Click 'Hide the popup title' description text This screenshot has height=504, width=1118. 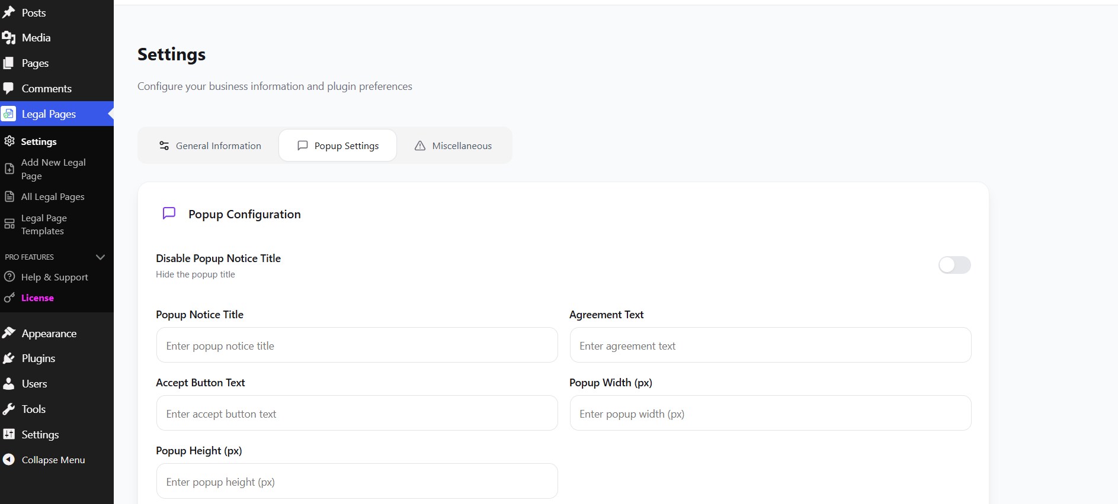pos(196,274)
